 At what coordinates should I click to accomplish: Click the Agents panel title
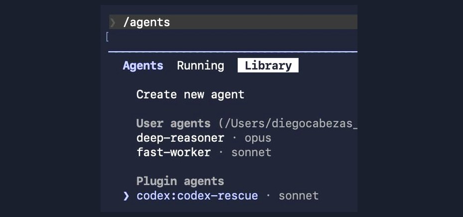click(143, 66)
